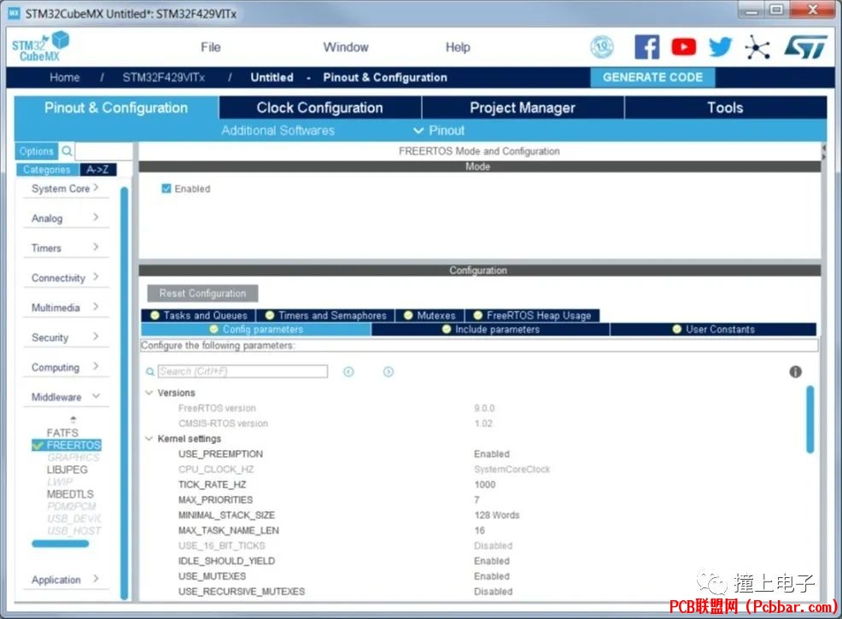Switch to Clock Configuration tab
The height and width of the screenshot is (619, 842).
(320, 108)
